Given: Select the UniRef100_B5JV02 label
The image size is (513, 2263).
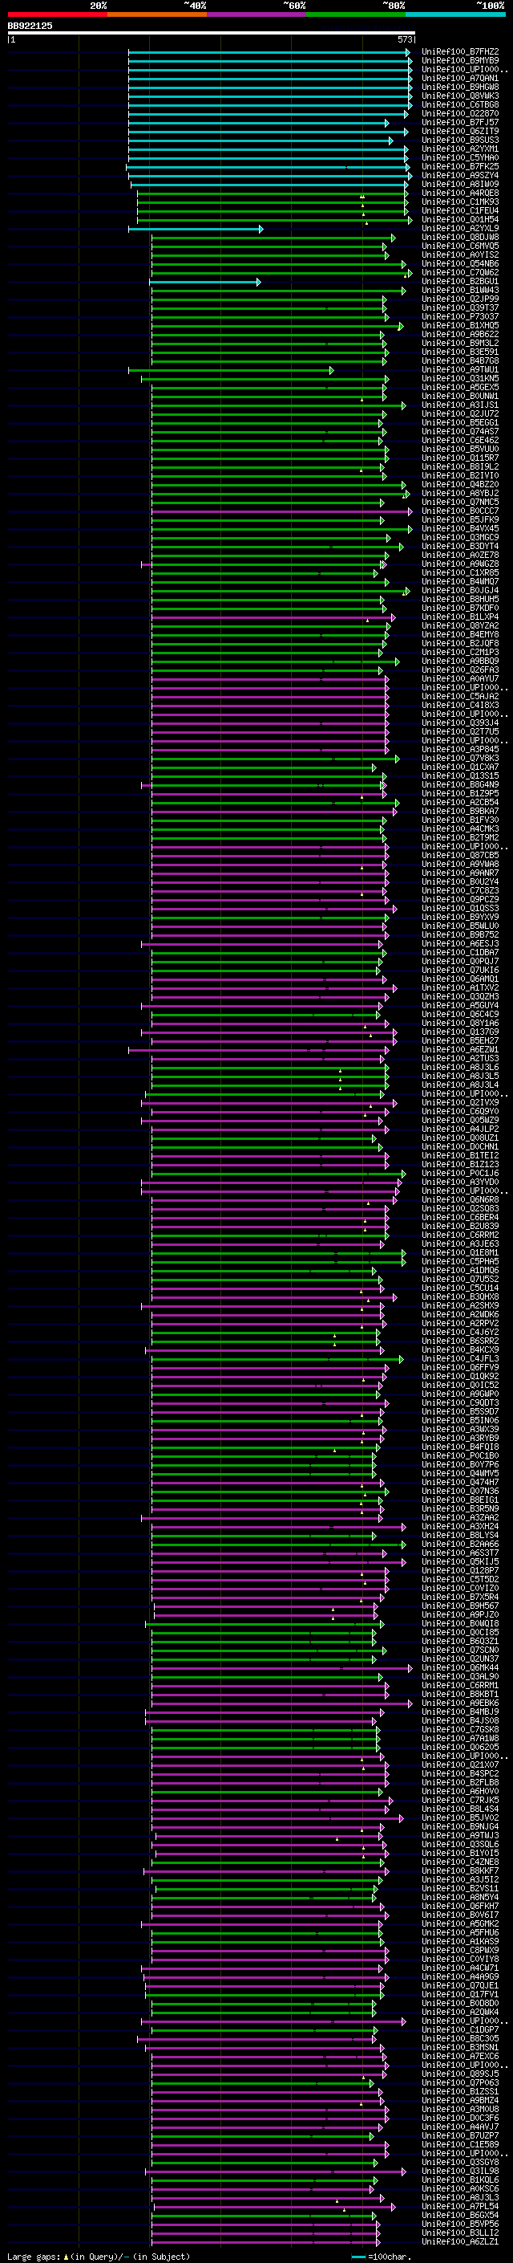Looking at the screenshot, I should tap(460, 1817).
